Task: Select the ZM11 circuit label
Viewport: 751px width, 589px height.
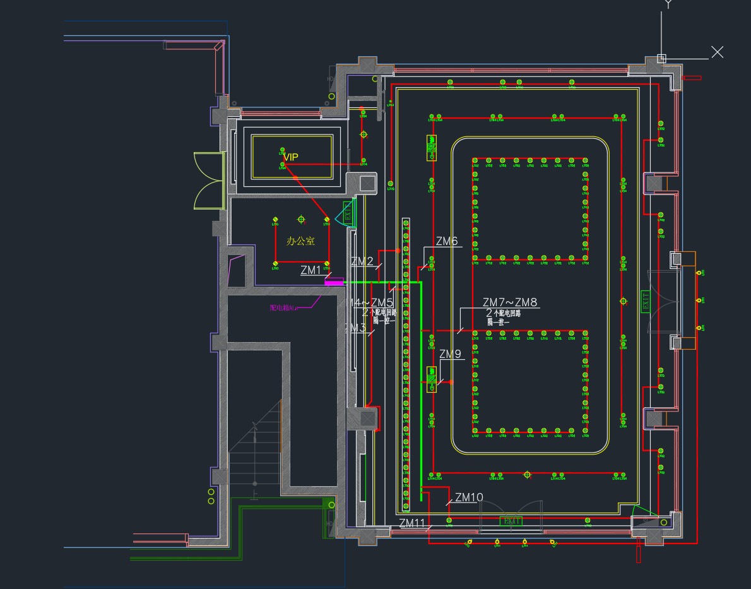Action: point(412,523)
